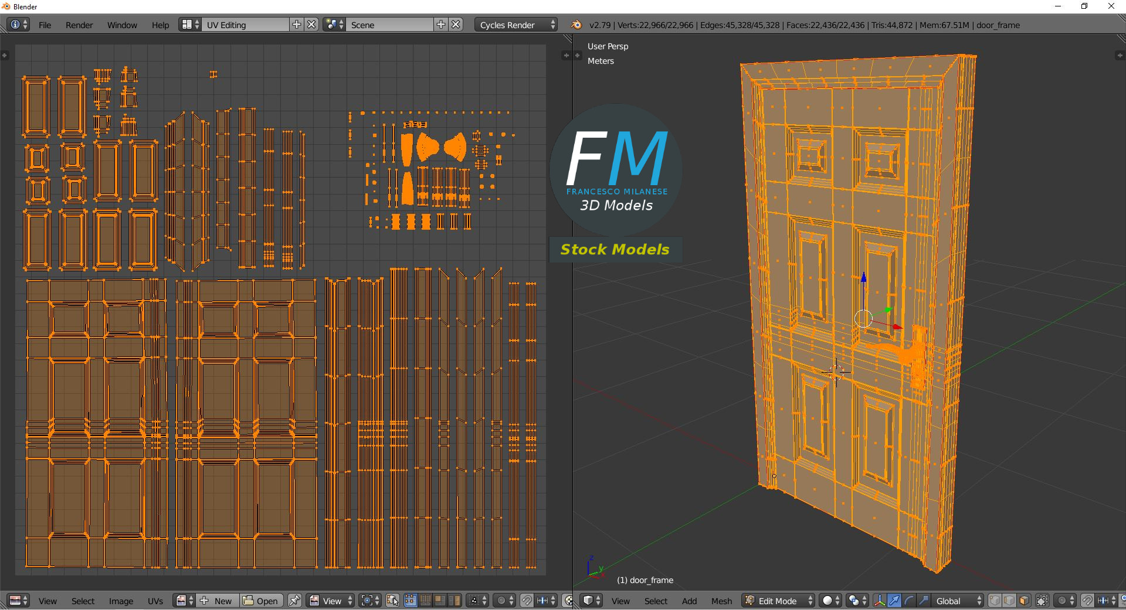Open the Render menu in top bar
The width and height of the screenshot is (1126, 610).
[x=79, y=25]
